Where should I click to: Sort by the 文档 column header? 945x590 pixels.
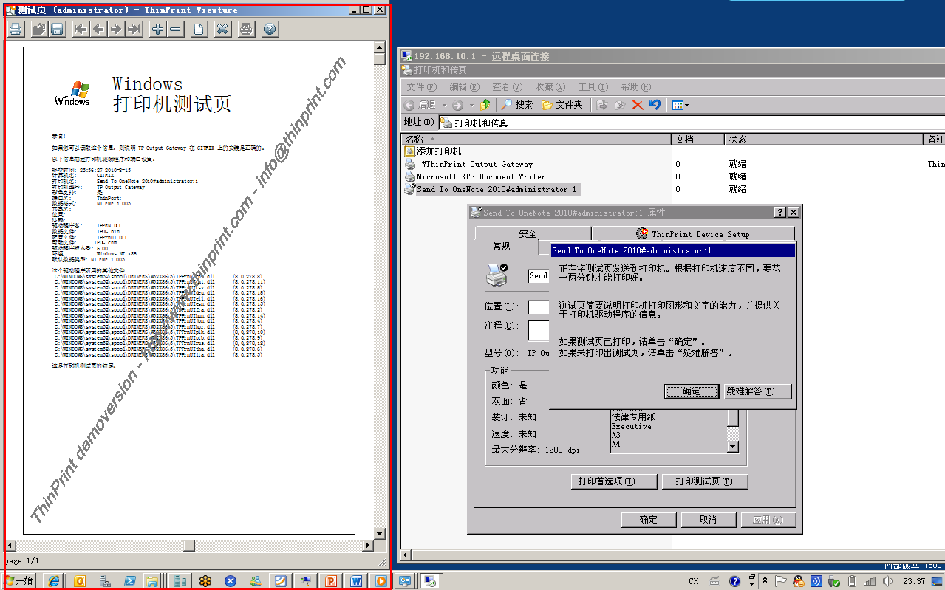tap(698, 139)
